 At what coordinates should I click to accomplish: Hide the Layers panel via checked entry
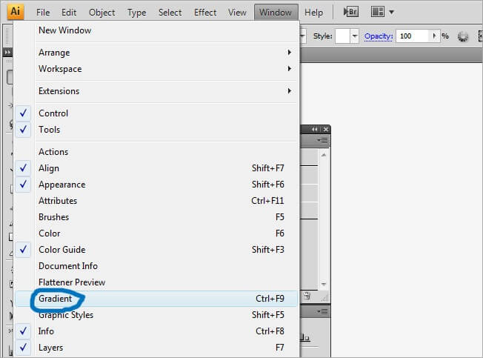pyautogui.click(x=50, y=348)
